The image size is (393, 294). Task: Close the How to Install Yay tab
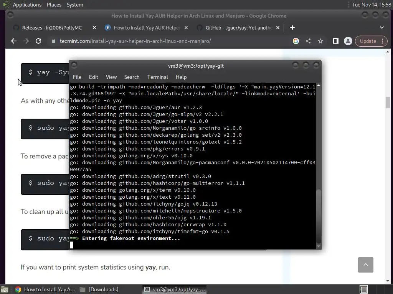pos(186,28)
